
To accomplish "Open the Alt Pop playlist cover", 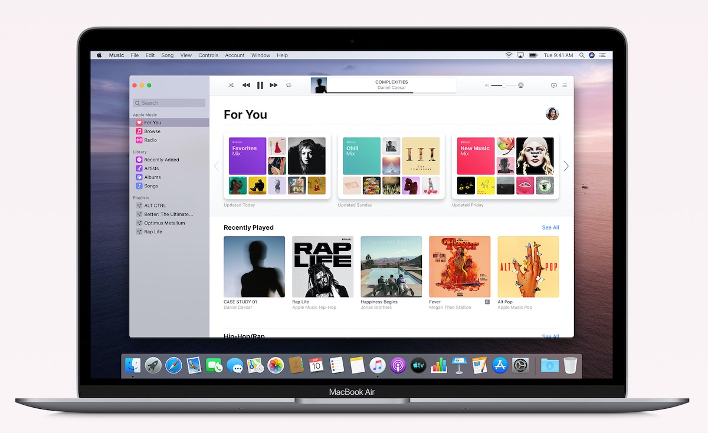I will tap(528, 267).
